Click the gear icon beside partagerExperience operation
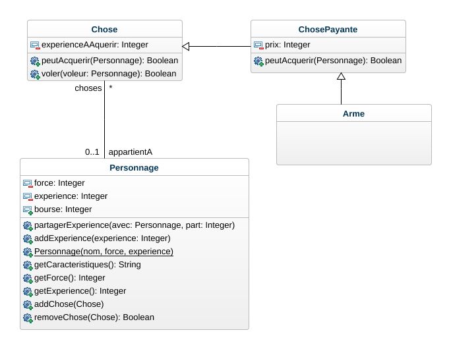The height and width of the screenshot is (349, 451). point(28,225)
